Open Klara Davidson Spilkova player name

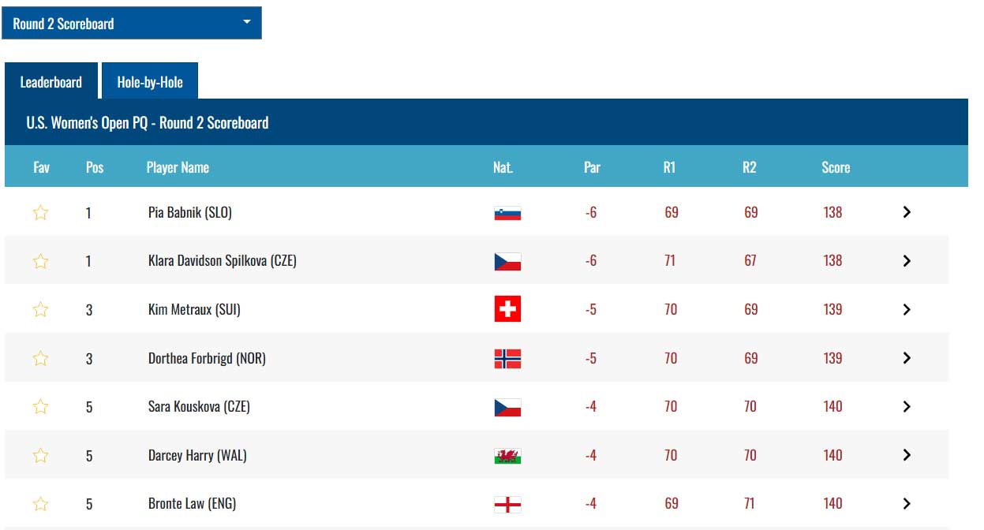pyautogui.click(x=223, y=261)
